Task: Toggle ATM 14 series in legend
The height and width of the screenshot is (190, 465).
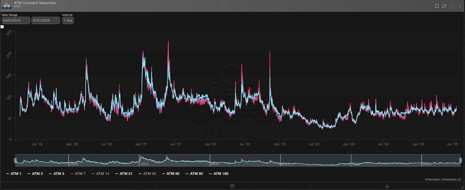Action: point(100,174)
